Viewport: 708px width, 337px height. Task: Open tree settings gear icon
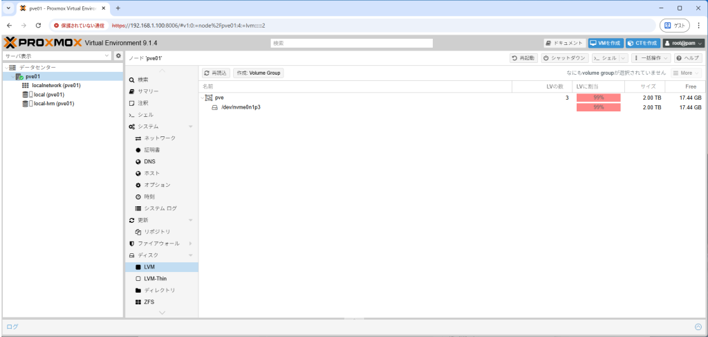(x=118, y=55)
